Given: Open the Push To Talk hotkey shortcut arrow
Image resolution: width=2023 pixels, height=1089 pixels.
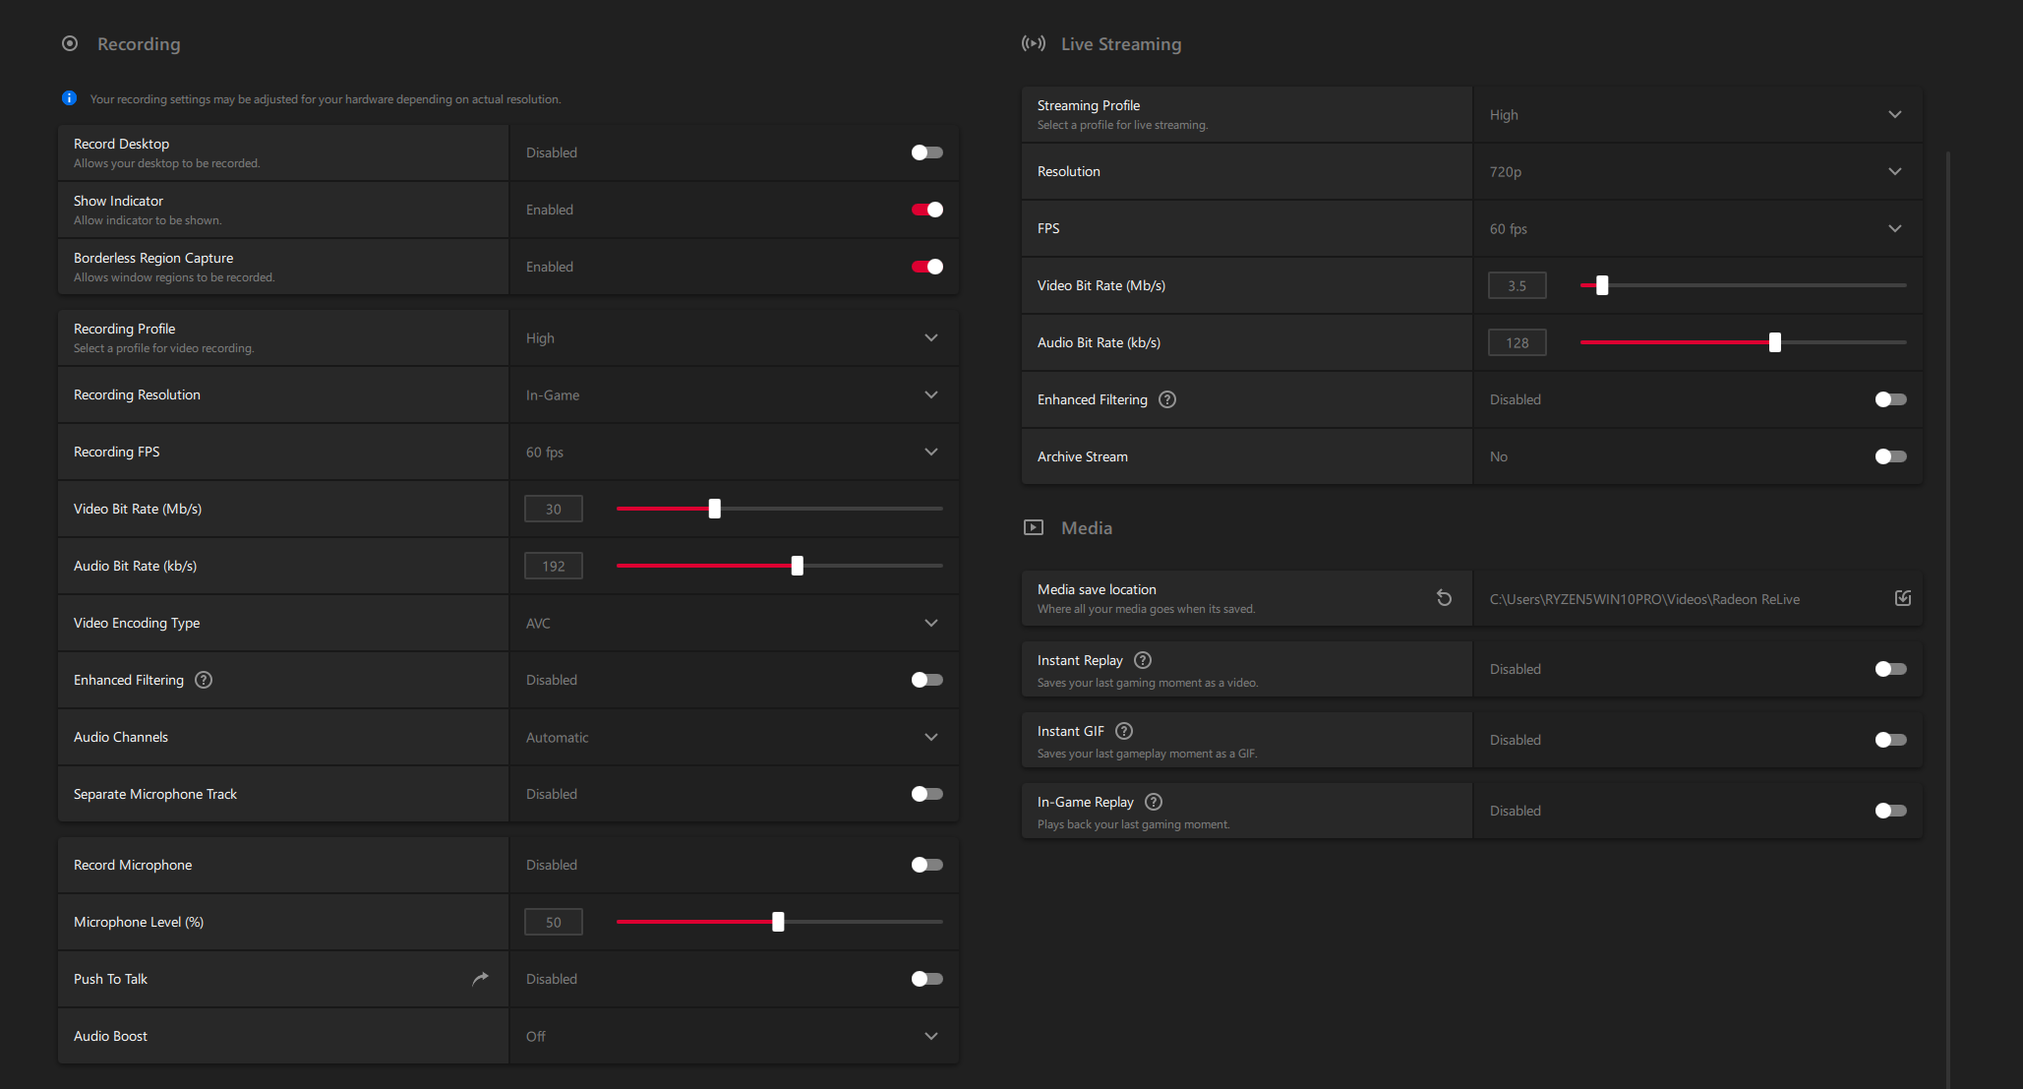Looking at the screenshot, I should point(481,979).
